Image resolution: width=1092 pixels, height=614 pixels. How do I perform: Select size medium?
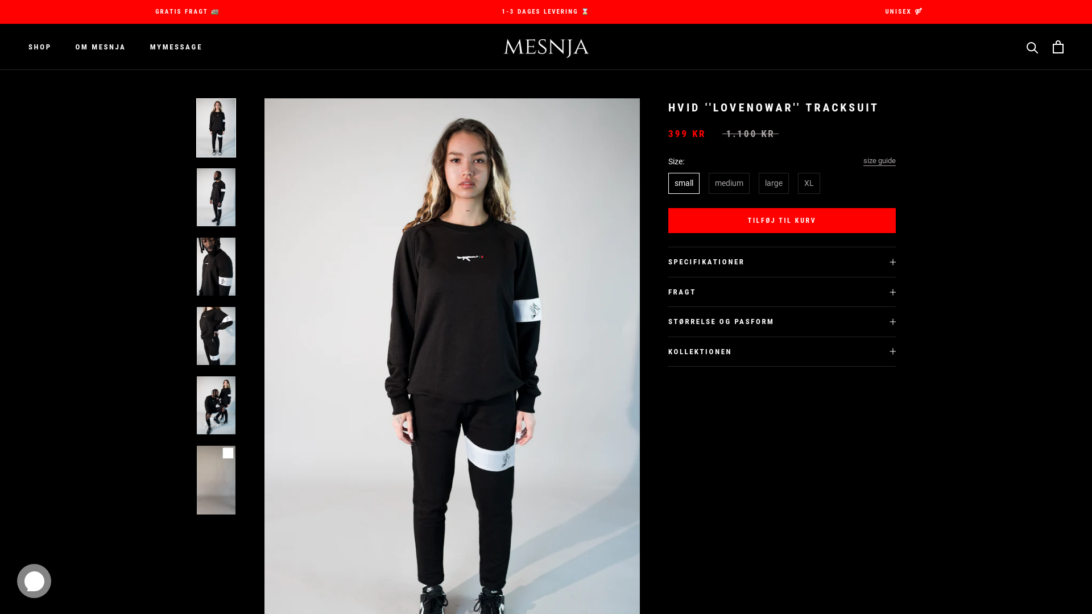[x=729, y=183]
